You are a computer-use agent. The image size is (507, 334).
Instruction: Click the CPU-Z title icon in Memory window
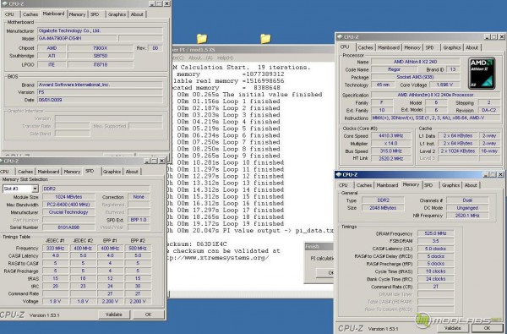click(339, 174)
